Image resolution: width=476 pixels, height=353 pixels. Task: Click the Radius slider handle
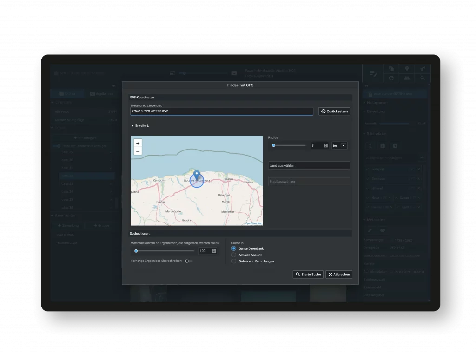tap(274, 145)
